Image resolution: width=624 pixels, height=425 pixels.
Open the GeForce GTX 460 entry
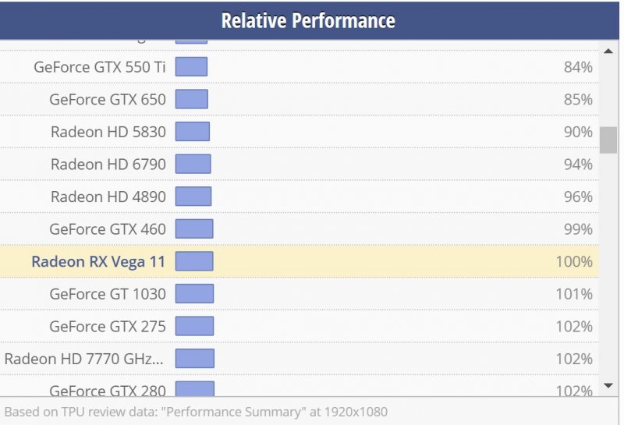pos(108,229)
